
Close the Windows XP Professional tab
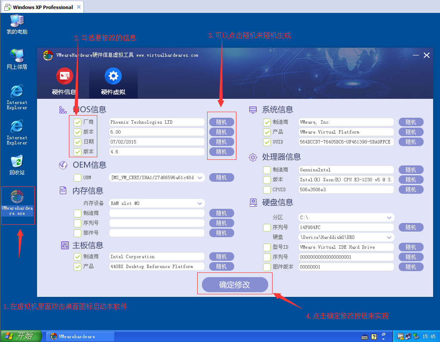point(79,7)
